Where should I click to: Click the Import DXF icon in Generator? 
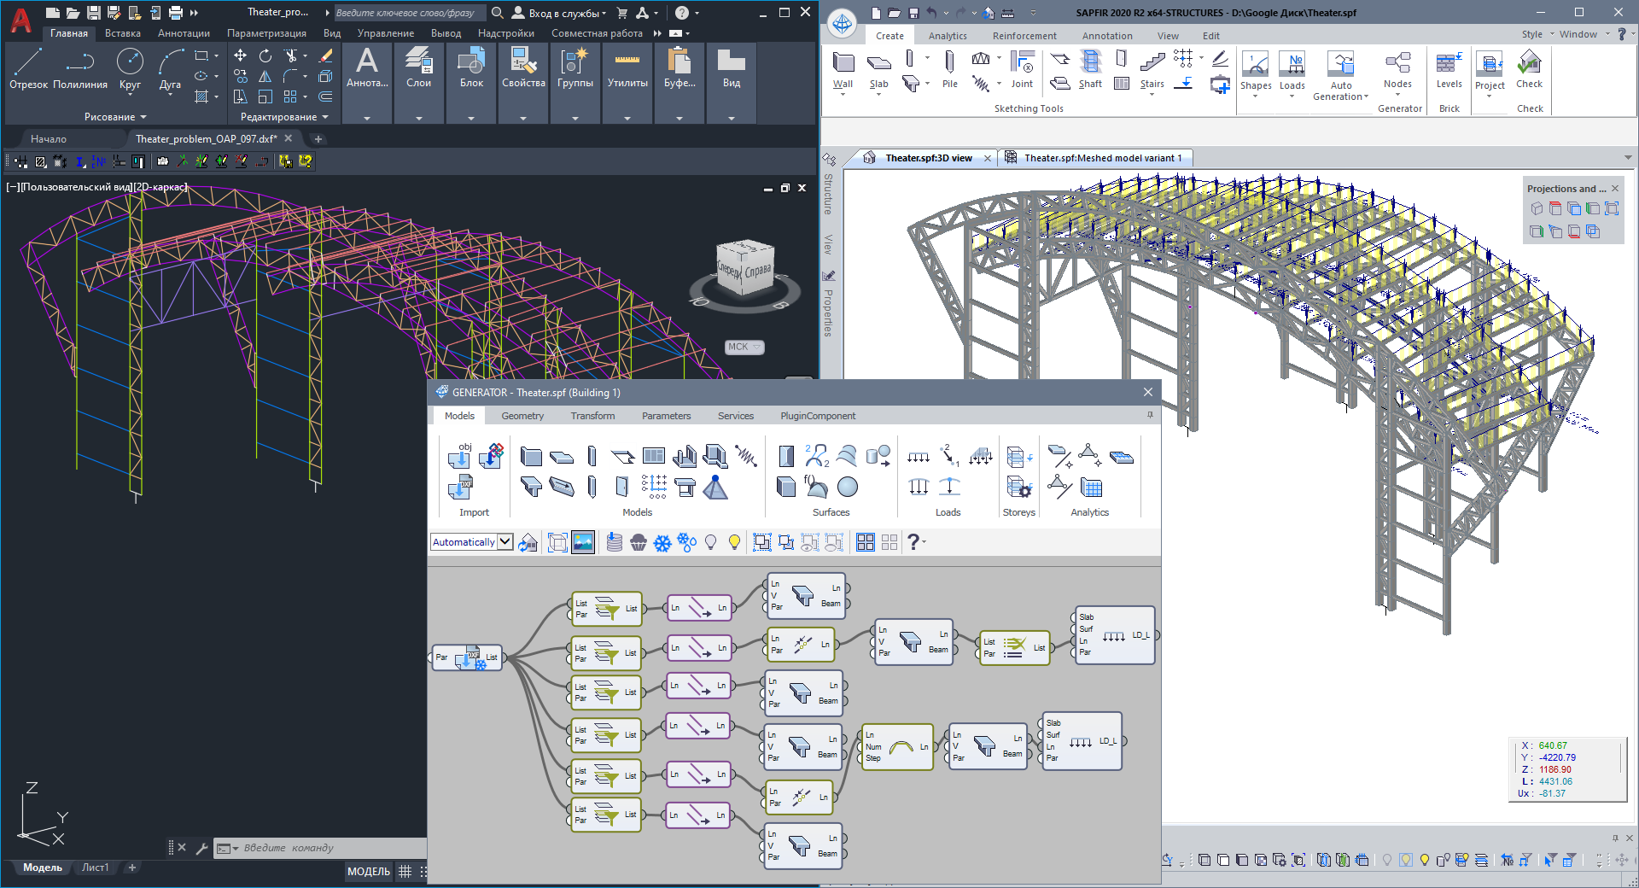point(460,488)
